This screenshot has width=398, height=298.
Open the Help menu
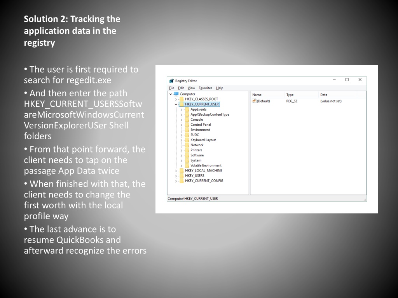(x=220, y=88)
